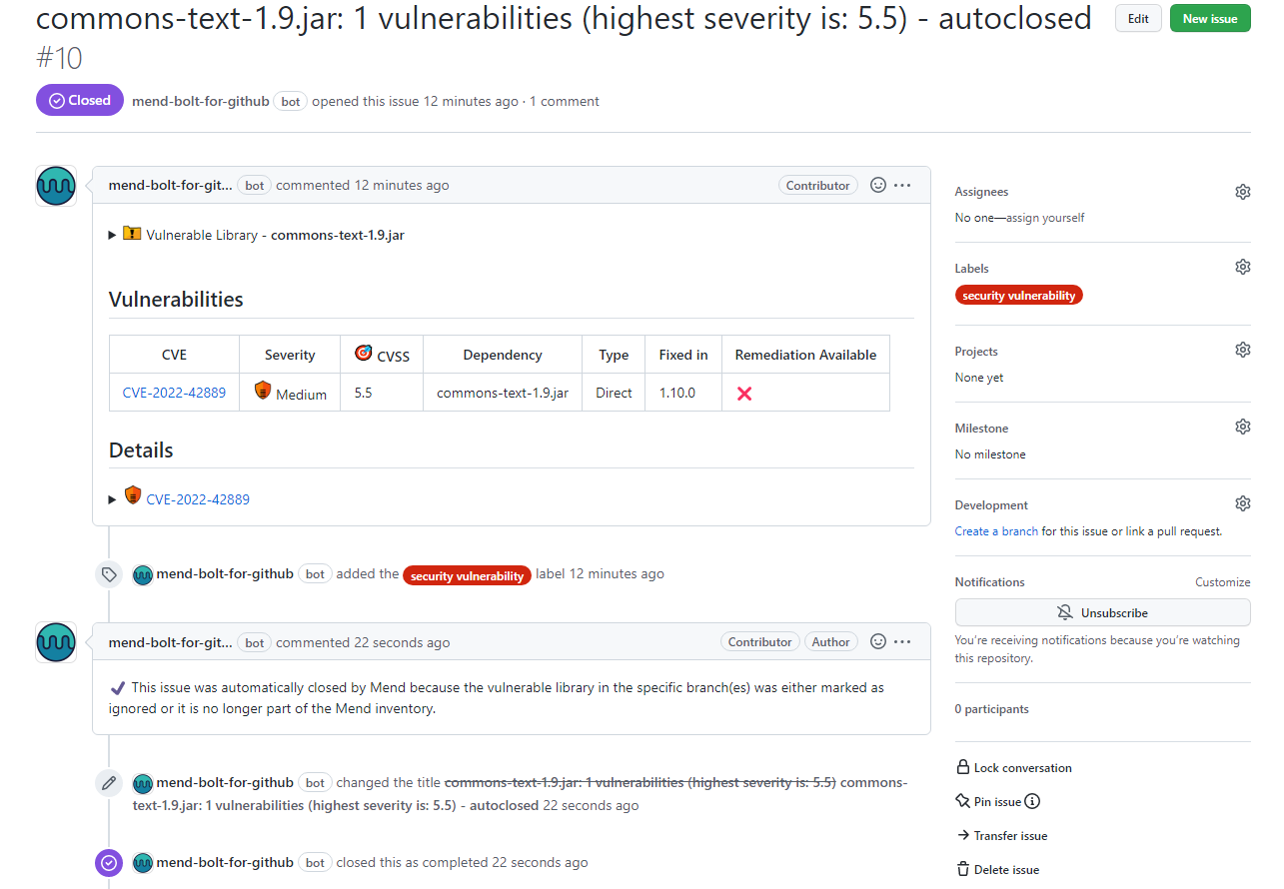The width and height of the screenshot is (1284, 889).
Task: Click Pin issue
Action: tap(989, 802)
